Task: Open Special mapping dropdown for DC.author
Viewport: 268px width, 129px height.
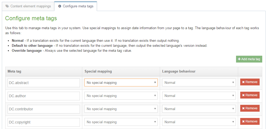Action: (121, 96)
